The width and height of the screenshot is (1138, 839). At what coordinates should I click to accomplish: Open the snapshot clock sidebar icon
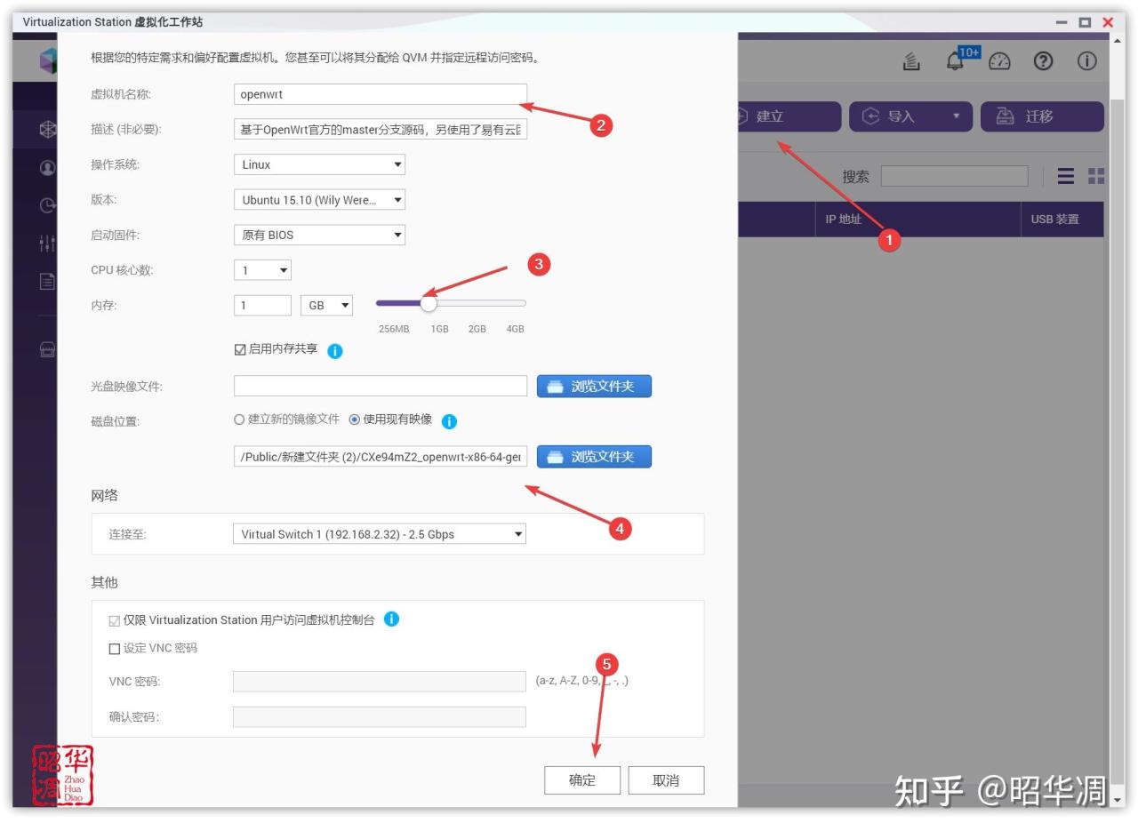pyautogui.click(x=47, y=204)
